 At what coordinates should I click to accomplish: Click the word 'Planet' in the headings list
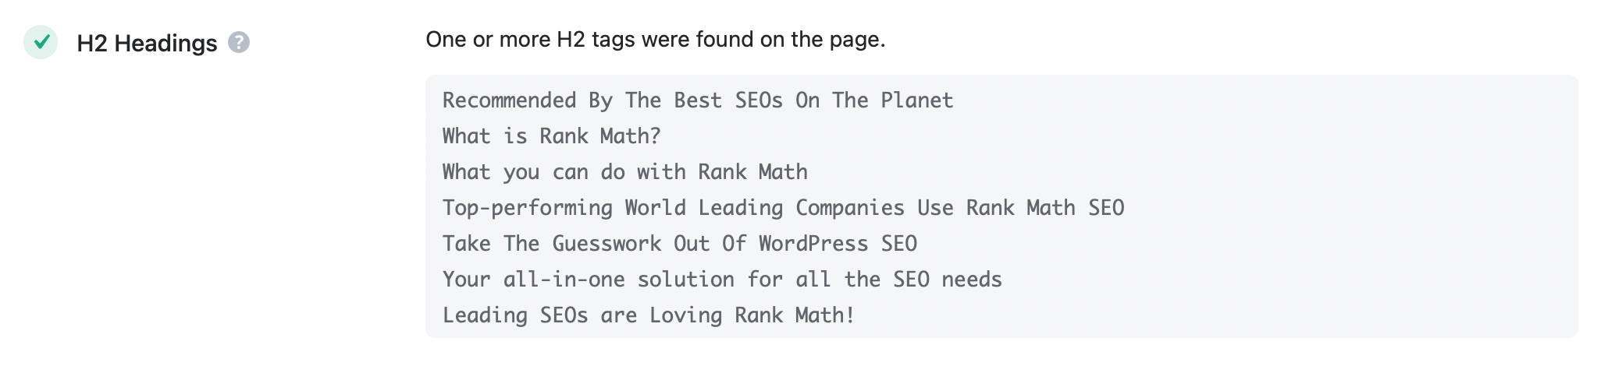coord(917,100)
